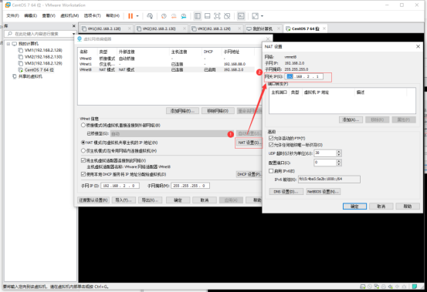Increase UDP timeout with the stepper arrow
The width and height of the screenshot is (427, 292).
pyautogui.click(x=339, y=152)
